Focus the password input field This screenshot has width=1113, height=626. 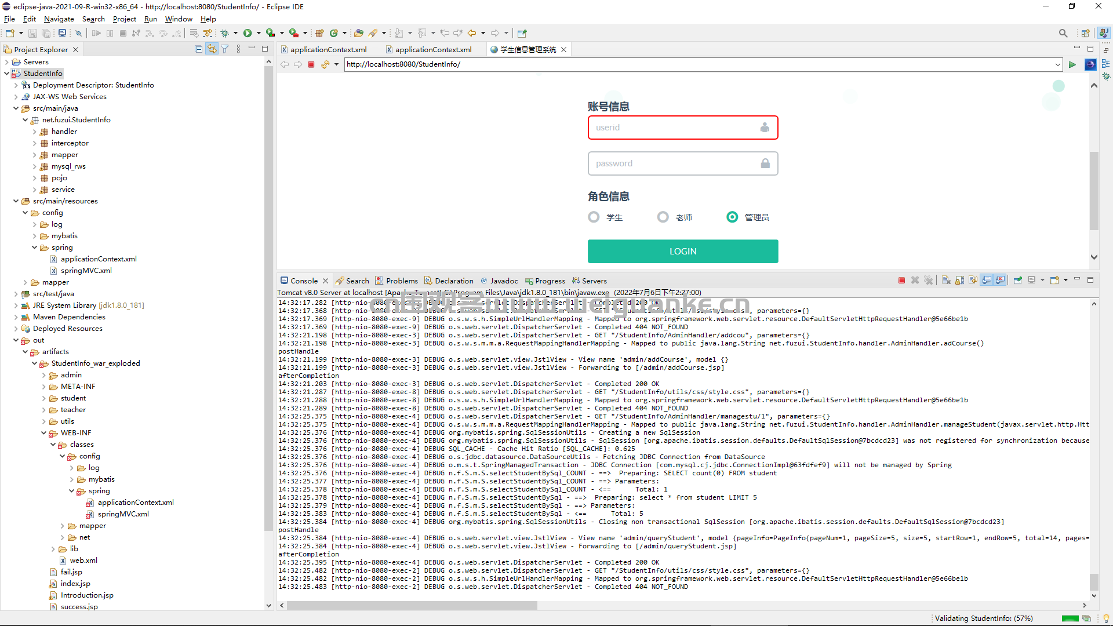[x=683, y=163]
